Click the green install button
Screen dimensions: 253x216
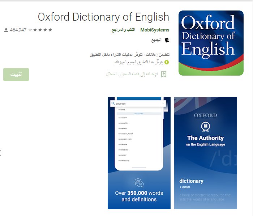16,75
